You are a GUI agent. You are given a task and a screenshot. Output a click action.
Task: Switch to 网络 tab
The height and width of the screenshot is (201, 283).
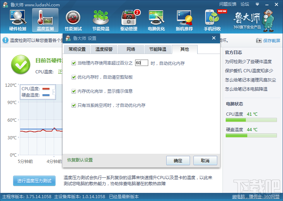[131, 49]
